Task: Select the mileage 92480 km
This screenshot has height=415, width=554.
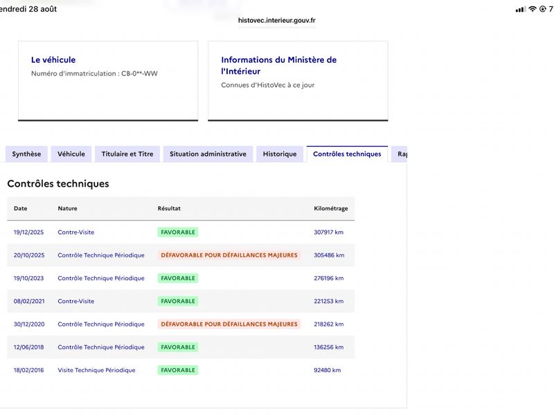Action: [327, 370]
